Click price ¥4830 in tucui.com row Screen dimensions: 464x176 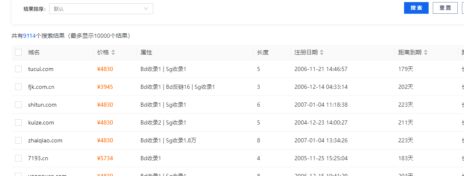pyautogui.click(x=105, y=69)
